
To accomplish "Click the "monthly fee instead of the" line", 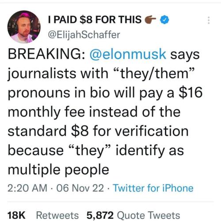I will click(94, 112).
